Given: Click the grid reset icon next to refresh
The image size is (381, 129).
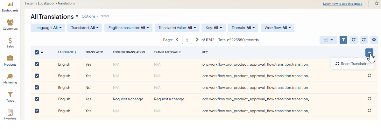Looking at the screenshot, I should coord(363,40).
